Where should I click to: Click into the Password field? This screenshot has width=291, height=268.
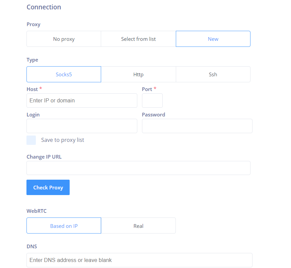[197, 126]
